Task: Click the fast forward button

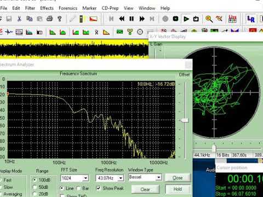Action: 142,19
